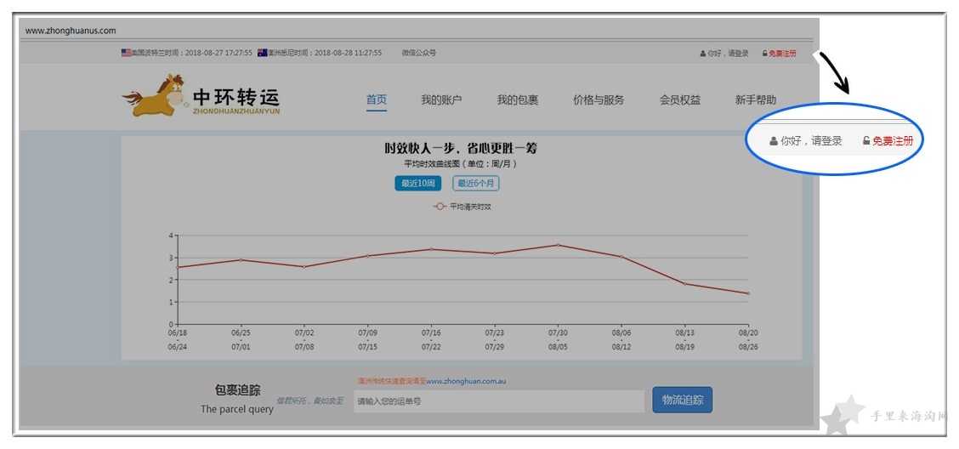
Task: Click the chart data point for 07/30 week
Action: click(x=558, y=245)
